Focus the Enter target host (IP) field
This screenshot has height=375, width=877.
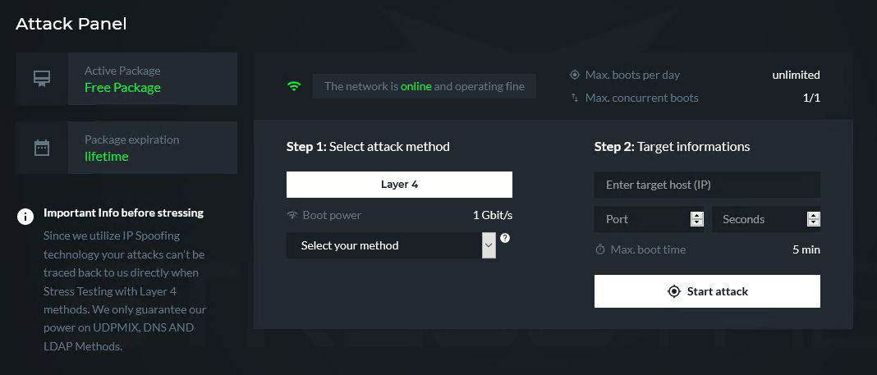706,185
